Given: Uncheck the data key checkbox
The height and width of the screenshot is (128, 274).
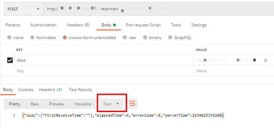Looking at the screenshot, I should [10, 60].
